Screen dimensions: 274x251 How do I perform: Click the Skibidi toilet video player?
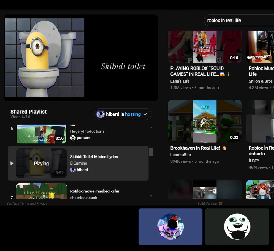[x=81, y=58]
